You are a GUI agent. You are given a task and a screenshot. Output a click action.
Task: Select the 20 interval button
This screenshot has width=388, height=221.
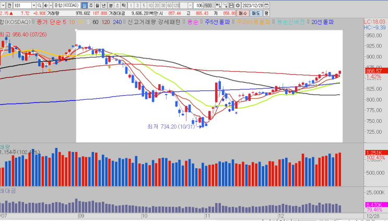point(157,5)
